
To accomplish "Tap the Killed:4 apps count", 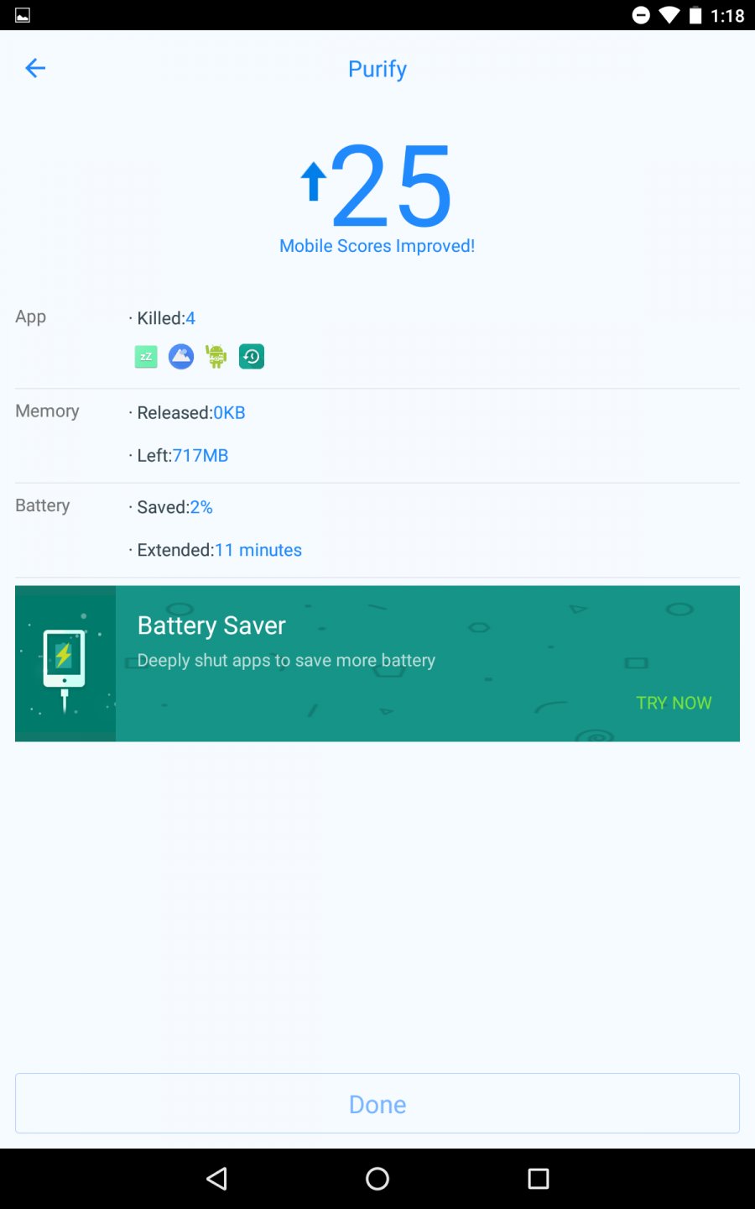I will click(x=166, y=318).
